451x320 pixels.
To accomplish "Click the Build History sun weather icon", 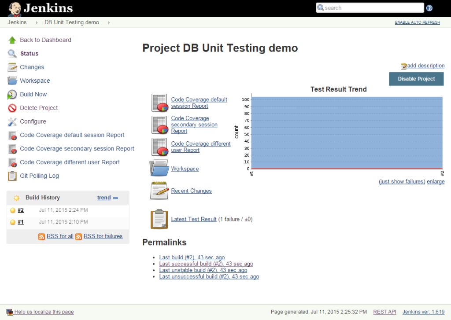I will pyautogui.click(x=16, y=198).
